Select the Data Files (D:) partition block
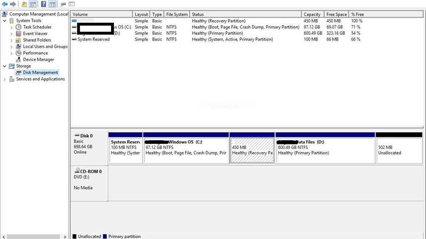Screen dimensions: 426x239 click(x=325, y=148)
